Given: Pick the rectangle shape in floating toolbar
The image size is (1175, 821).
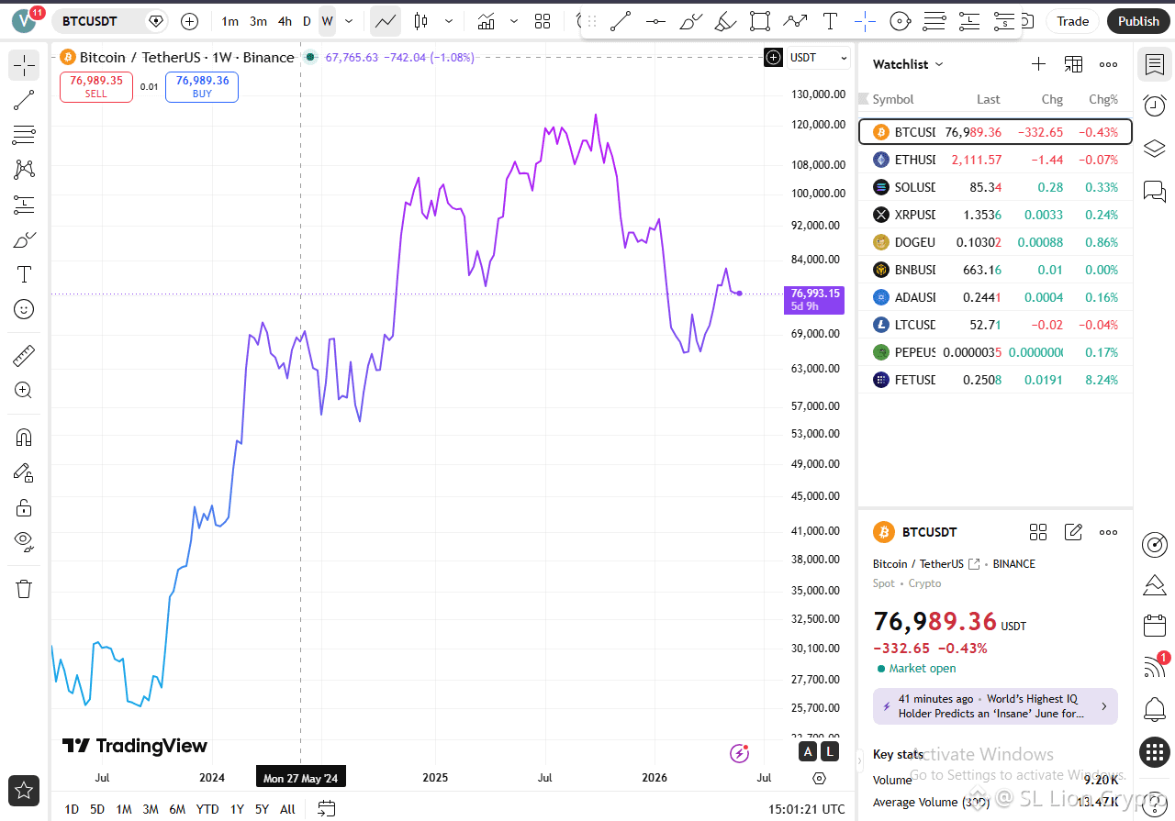Looking at the screenshot, I should [760, 21].
